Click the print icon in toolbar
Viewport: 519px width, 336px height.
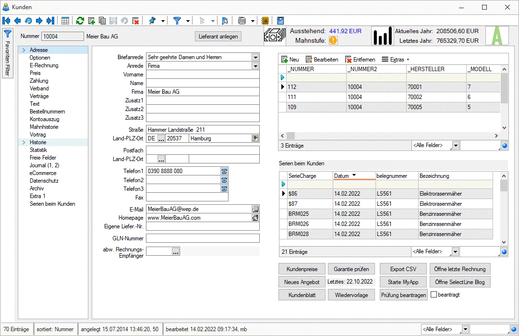(x=242, y=21)
